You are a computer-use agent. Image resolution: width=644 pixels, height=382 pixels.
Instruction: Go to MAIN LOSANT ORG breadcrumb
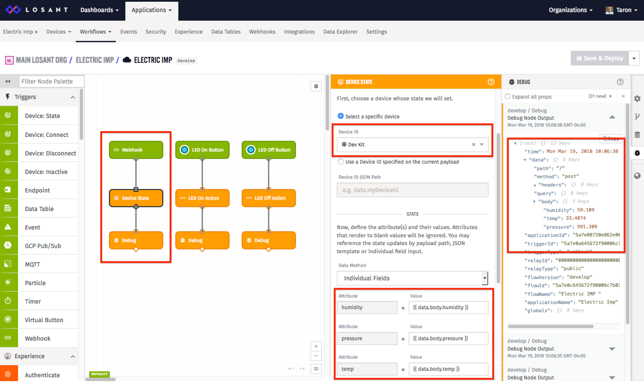coord(41,60)
